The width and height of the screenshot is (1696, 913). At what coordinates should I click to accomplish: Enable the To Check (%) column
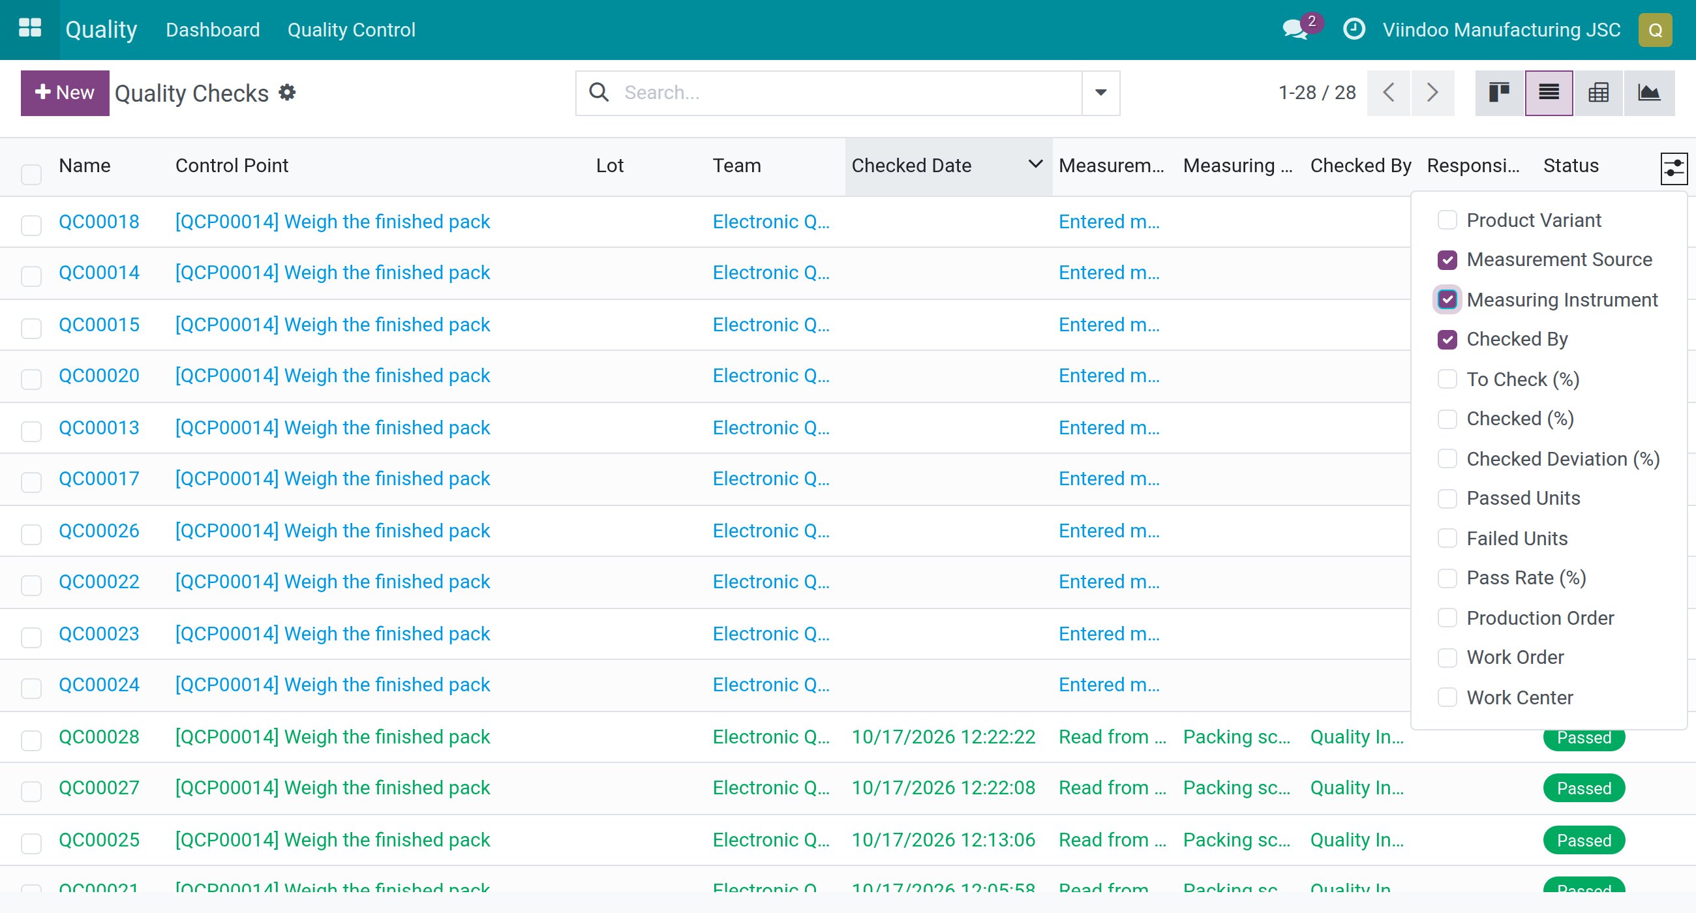1447,379
